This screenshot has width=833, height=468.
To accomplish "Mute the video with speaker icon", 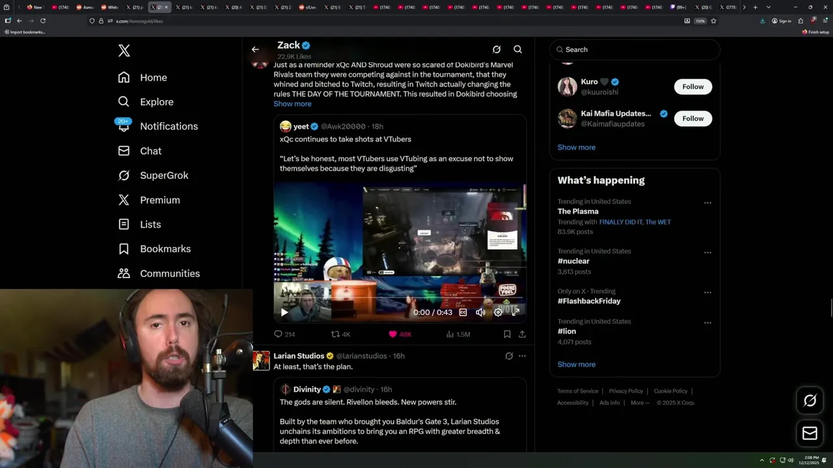I will [x=480, y=313].
